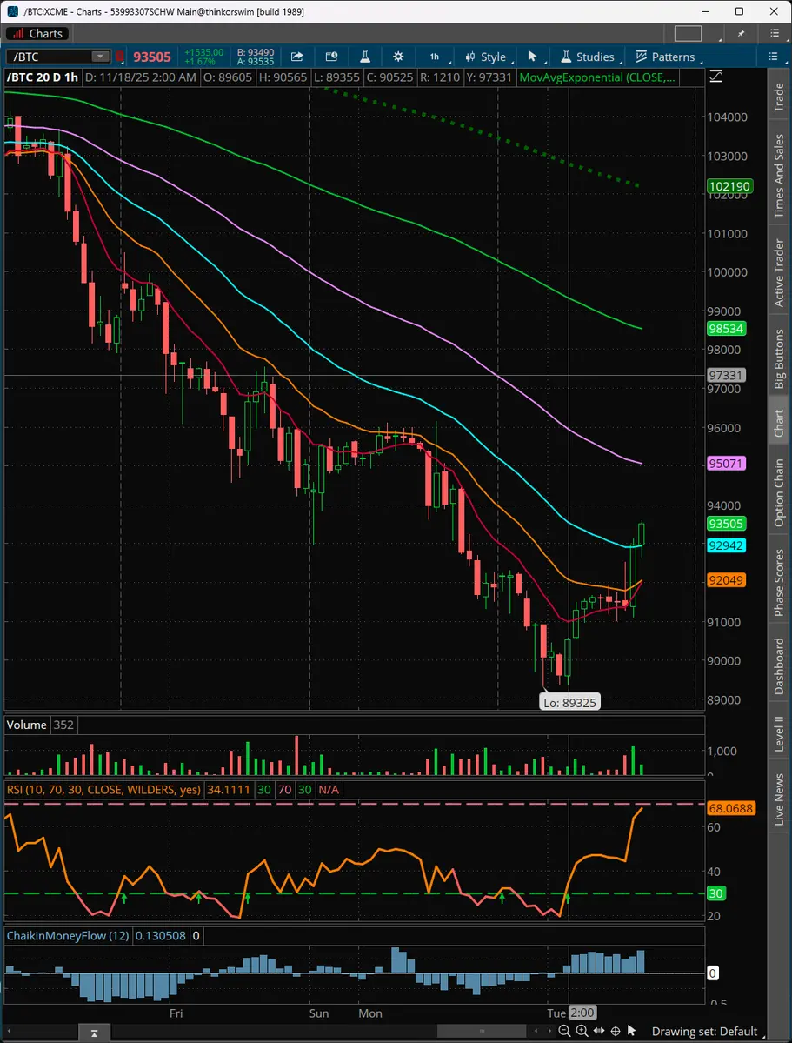The image size is (792, 1043).
Task: Click the 92942 cyan EMA price label
Action: click(726, 545)
